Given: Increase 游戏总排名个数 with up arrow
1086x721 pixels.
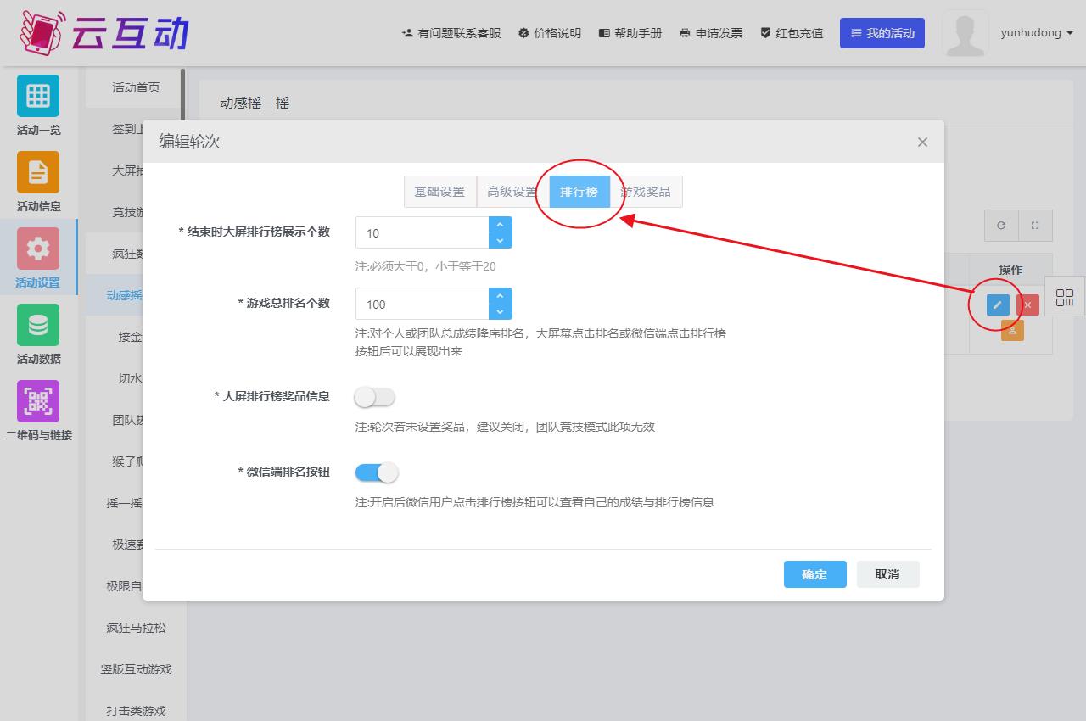Looking at the screenshot, I should coord(500,296).
